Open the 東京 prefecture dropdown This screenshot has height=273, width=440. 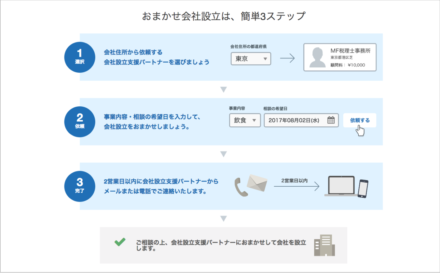(251, 59)
